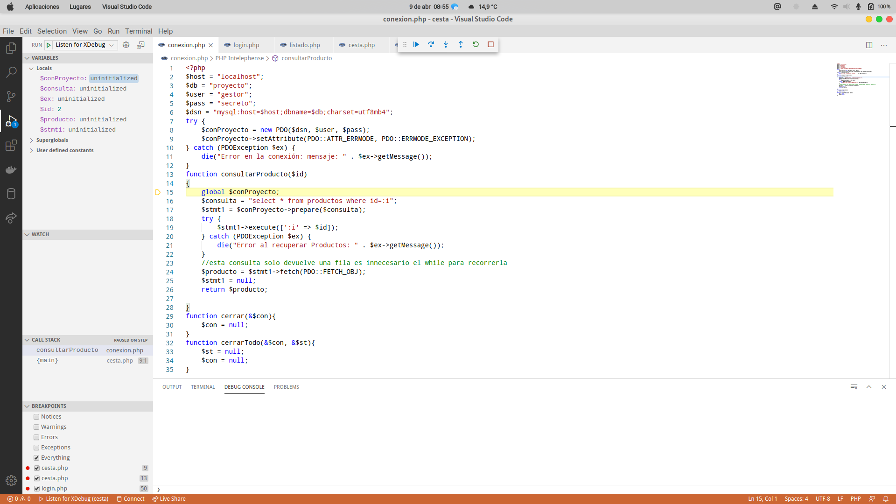
Task: Collapse the BREAKPOINTS section
Action: coord(88,406)
